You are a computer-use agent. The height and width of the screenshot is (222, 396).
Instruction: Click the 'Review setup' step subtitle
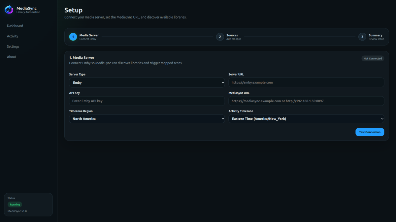click(x=377, y=39)
